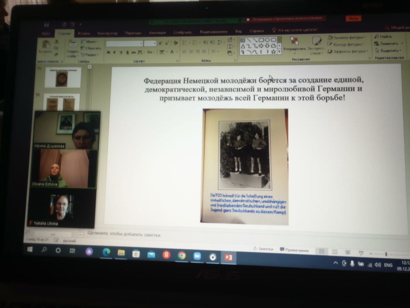The width and height of the screenshot is (410, 308).
Task: Align paragraph text to the left
Action: pyautogui.click(x=184, y=52)
